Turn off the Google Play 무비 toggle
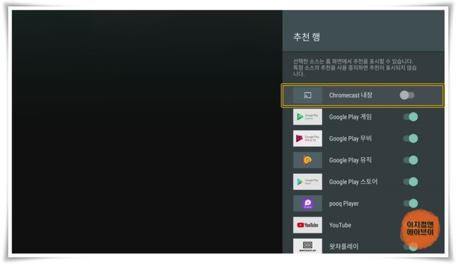Viewport: 456px width, 264px height. click(411, 138)
